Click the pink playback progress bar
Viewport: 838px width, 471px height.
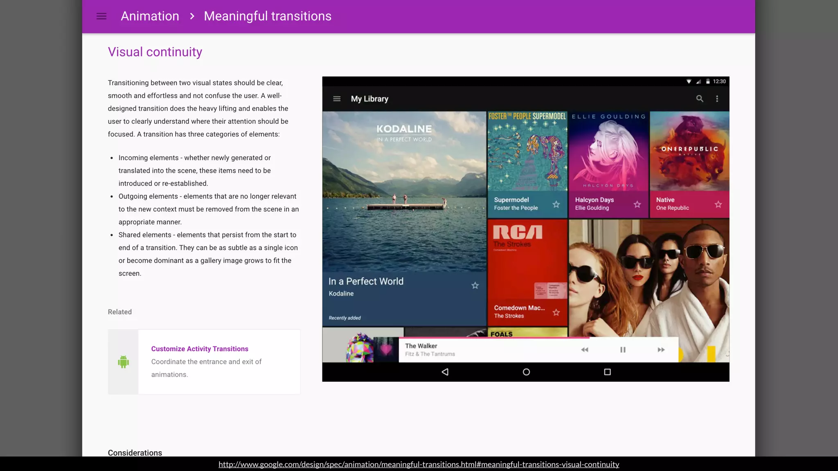(494, 338)
